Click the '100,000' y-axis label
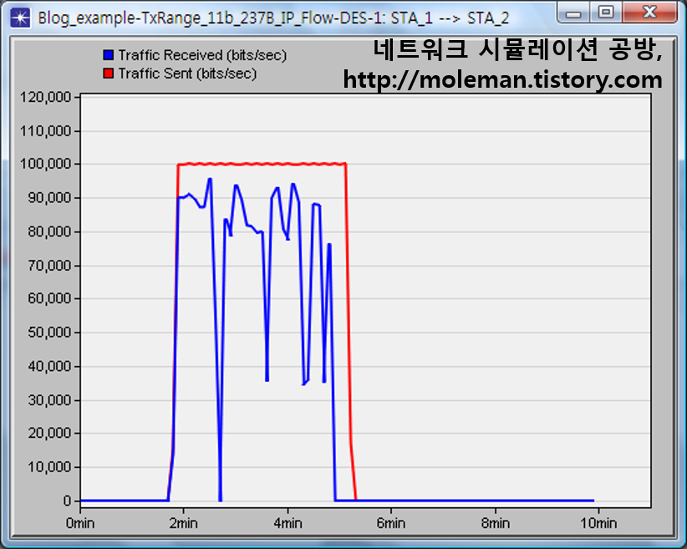The width and height of the screenshot is (687, 549). point(46,165)
